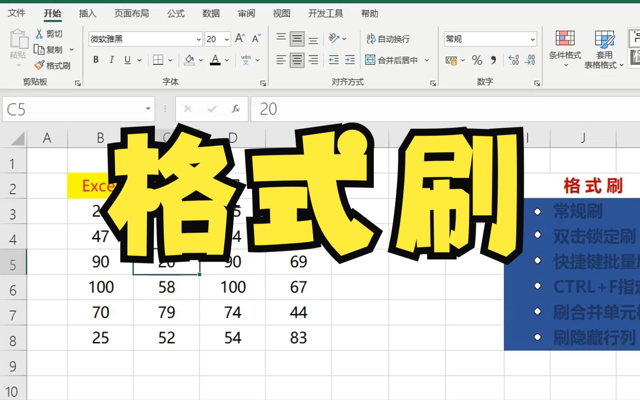The width and height of the screenshot is (640, 400).
Task: Toggle align right
Action: pos(313,60)
